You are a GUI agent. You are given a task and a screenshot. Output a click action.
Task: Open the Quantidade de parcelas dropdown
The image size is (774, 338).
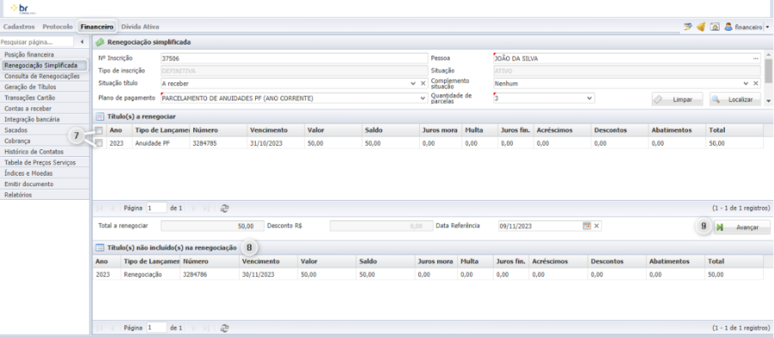pos(589,99)
